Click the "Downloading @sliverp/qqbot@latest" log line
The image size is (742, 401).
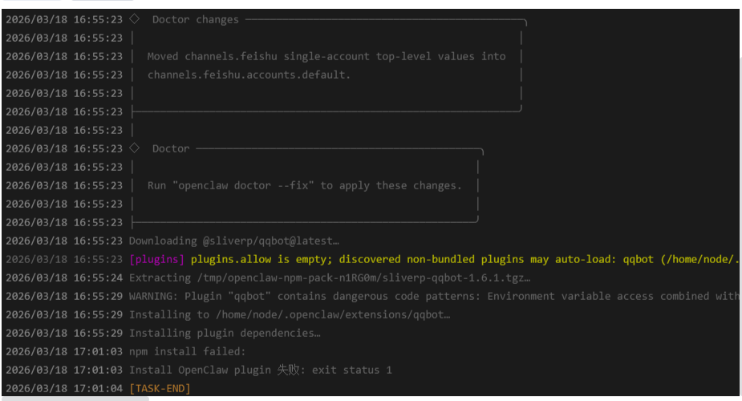click(233, 241)
